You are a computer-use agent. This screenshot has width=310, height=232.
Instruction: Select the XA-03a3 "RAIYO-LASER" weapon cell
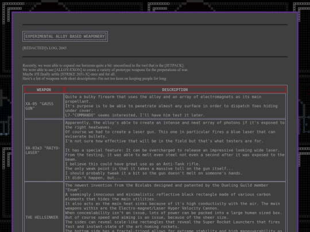point(44,150)
